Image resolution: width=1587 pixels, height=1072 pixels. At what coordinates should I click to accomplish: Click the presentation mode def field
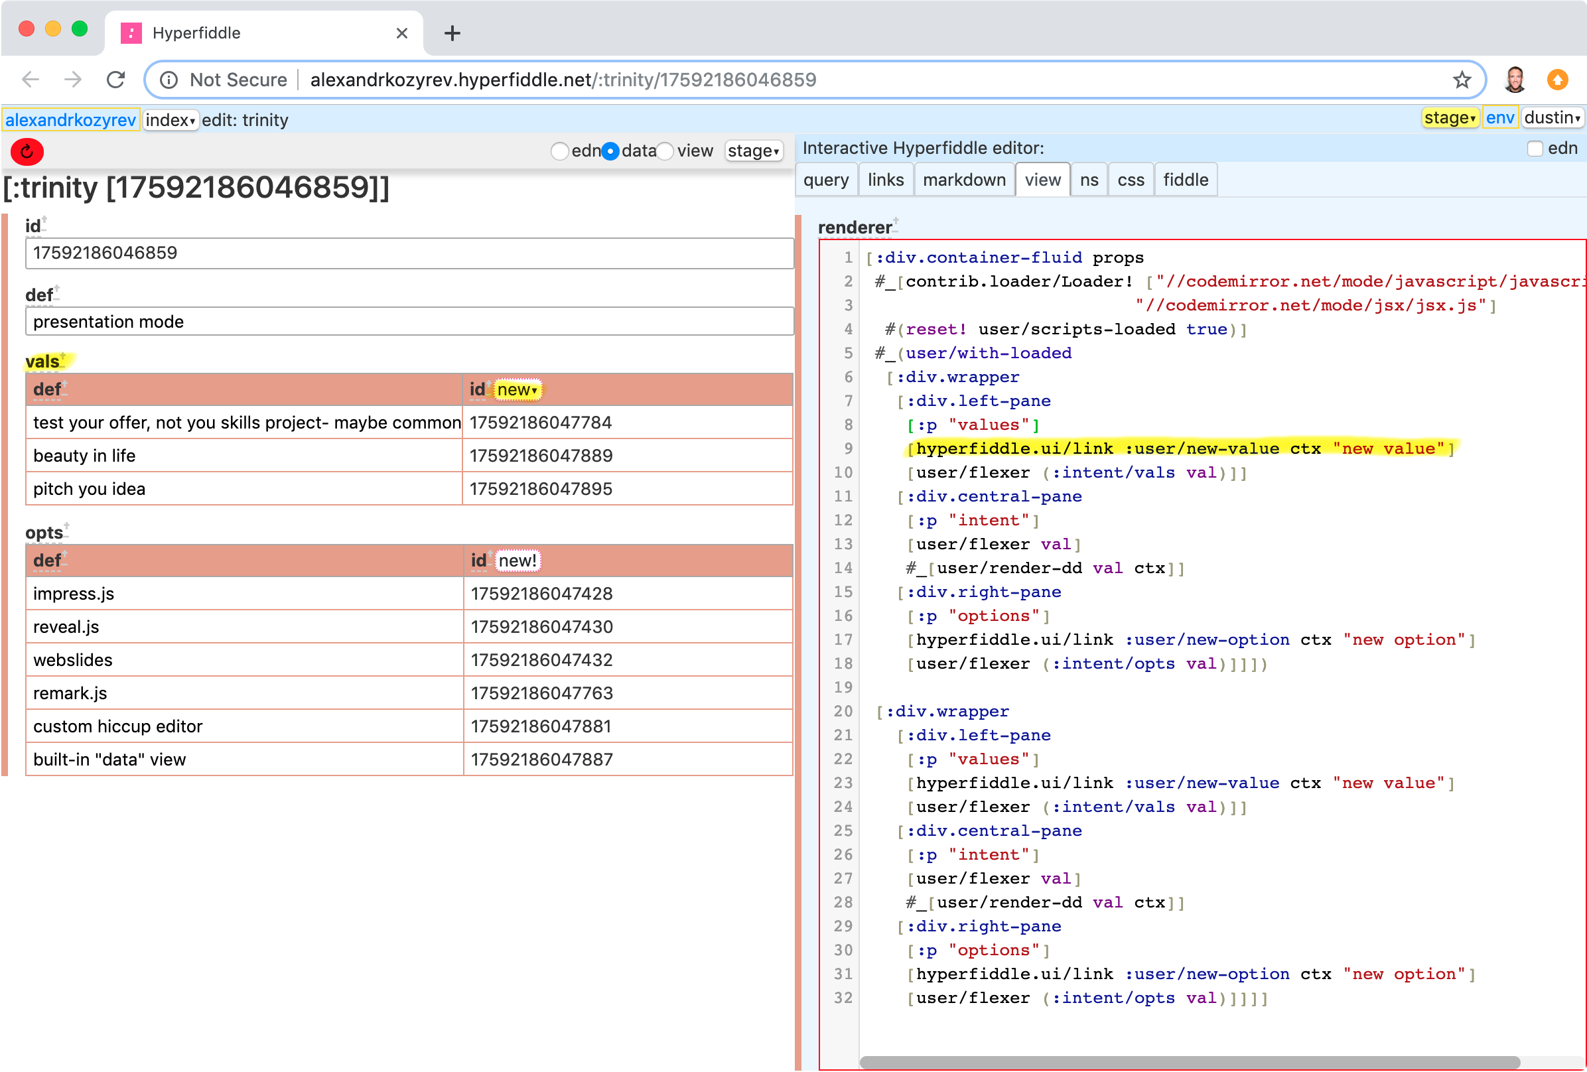pos(409,322)
